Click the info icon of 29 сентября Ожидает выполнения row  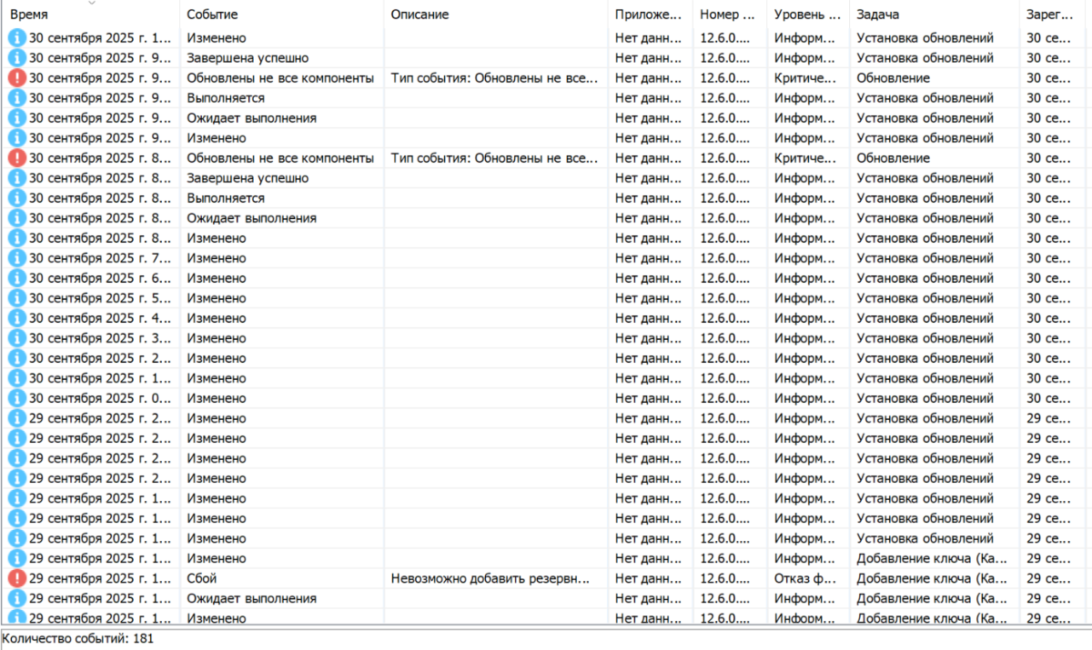coord(17,598)
